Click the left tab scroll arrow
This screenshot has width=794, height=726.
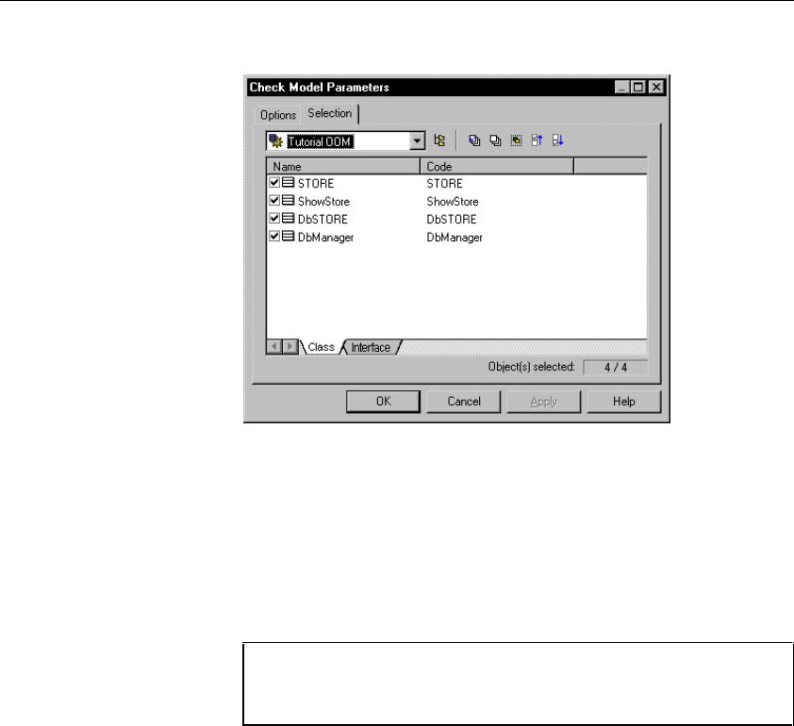[274, 347]
